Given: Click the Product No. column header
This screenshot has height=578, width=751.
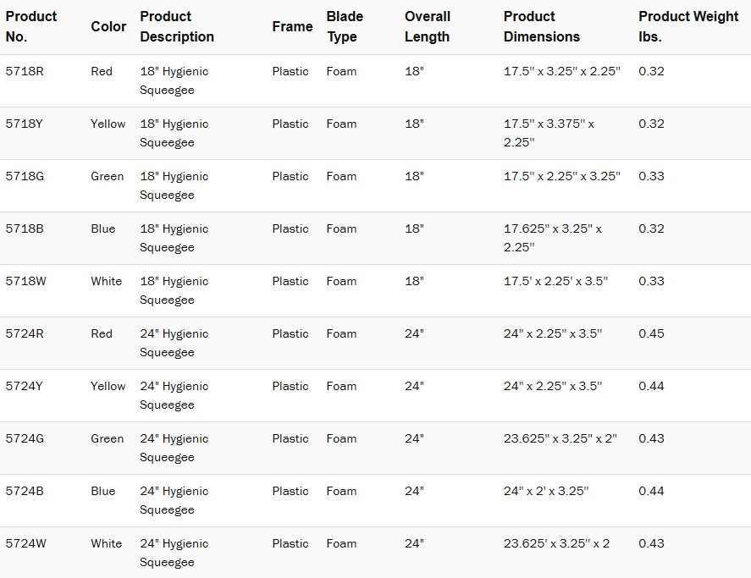Looking at the screenshot, I should point(31,26).
